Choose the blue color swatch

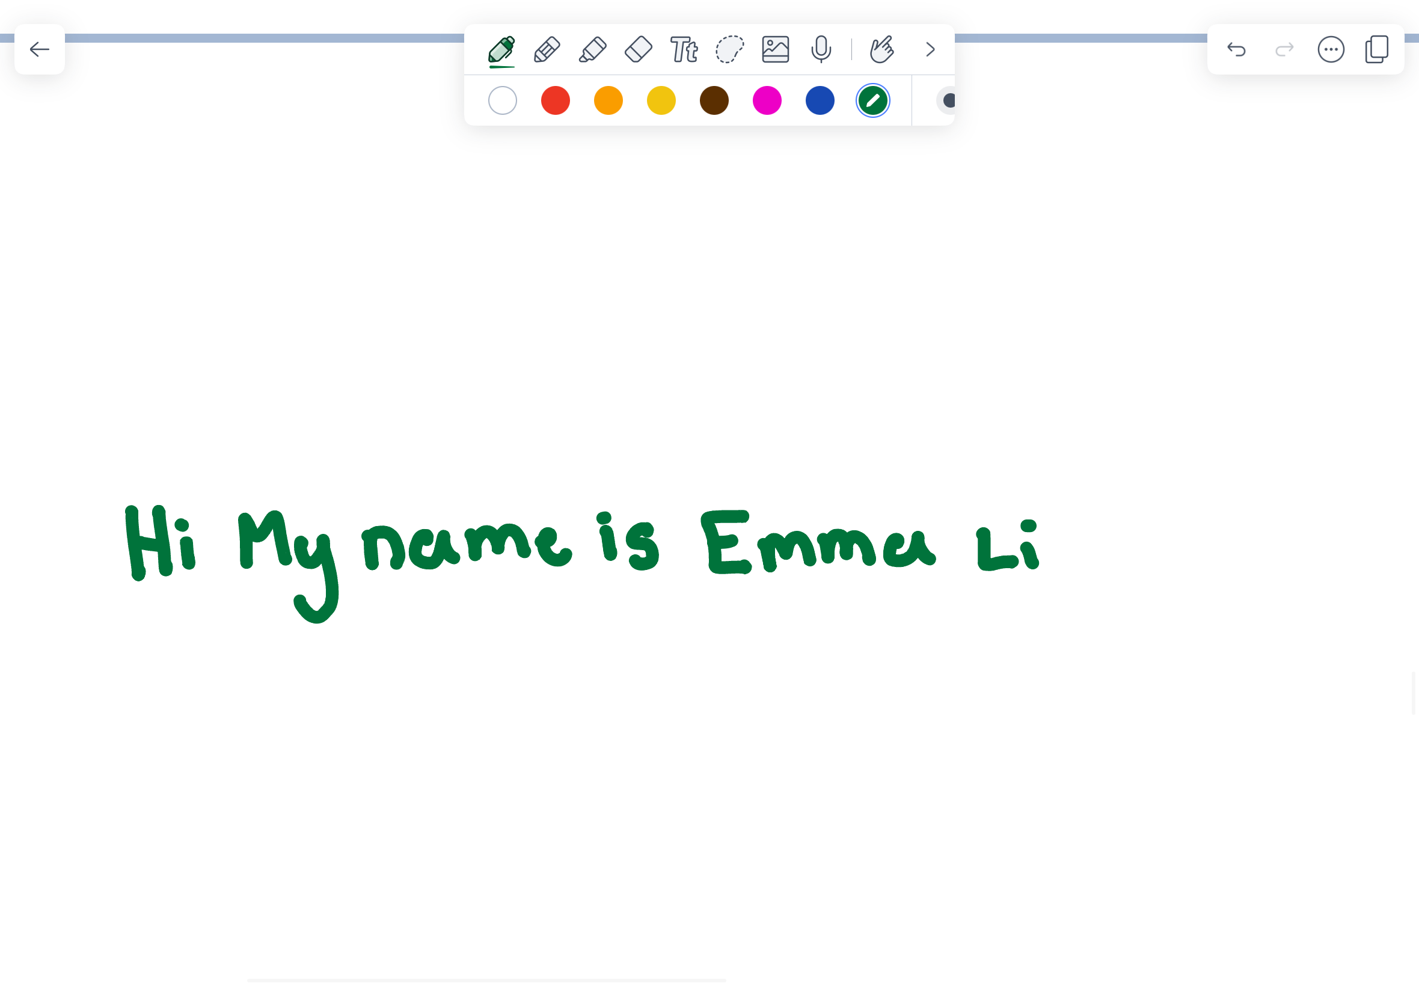(x=820, y=100)
